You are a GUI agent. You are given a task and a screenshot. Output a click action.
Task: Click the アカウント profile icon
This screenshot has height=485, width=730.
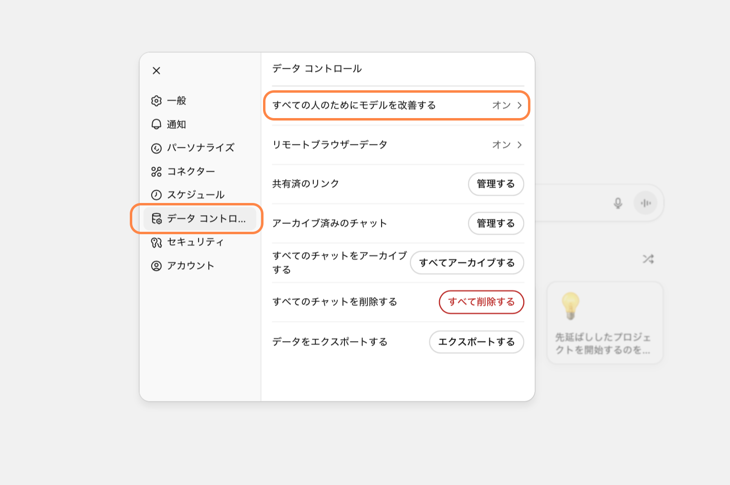[156, 265]
